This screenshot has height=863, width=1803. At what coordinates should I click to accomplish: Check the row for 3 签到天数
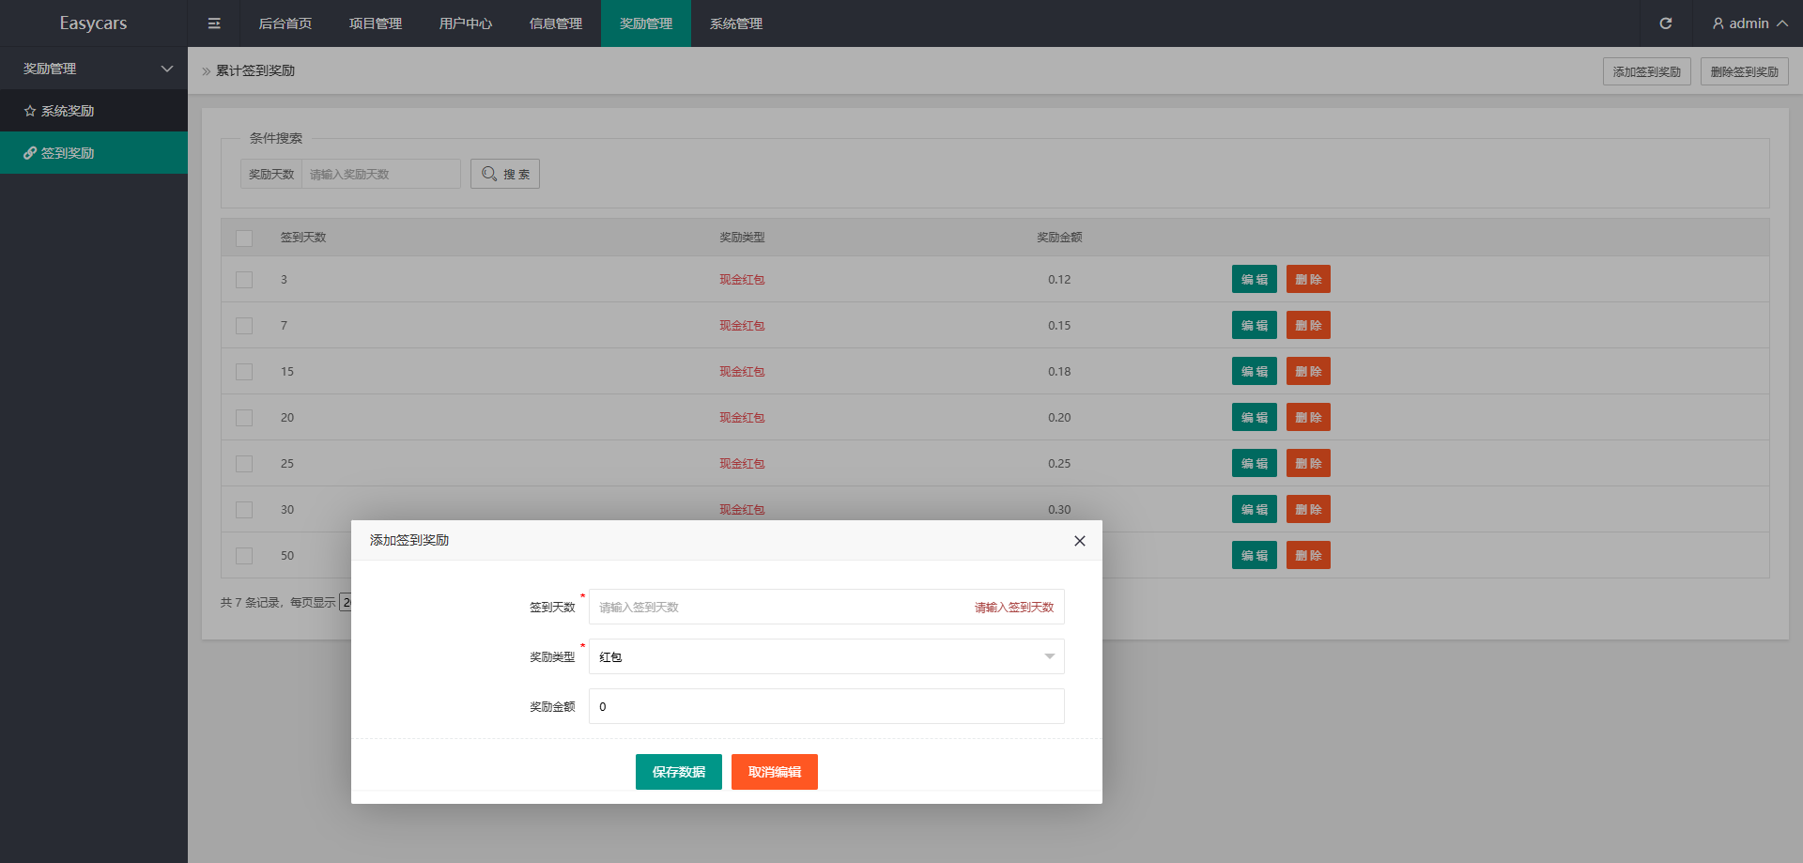244,280
